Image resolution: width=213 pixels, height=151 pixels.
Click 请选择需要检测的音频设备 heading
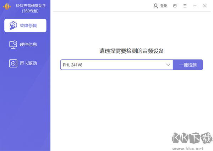(x=131, y=51)
